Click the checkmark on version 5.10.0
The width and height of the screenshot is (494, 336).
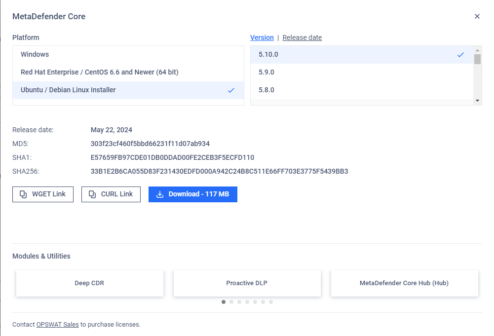pos(460,55)
